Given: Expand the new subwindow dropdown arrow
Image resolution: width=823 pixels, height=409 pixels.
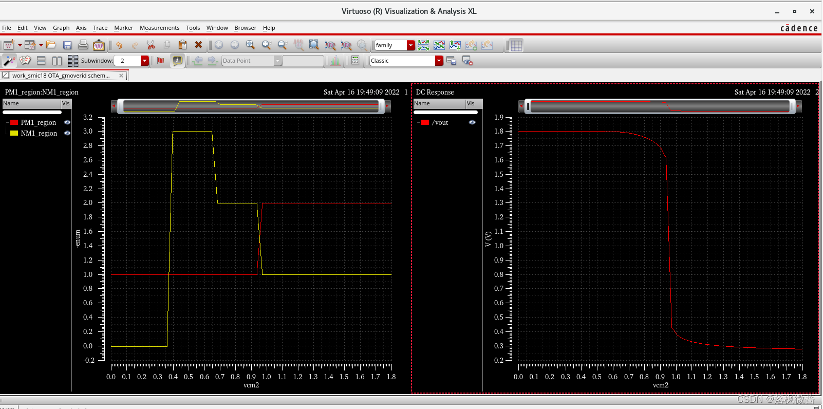Looking at the screenshot, I should pos(41,45).
